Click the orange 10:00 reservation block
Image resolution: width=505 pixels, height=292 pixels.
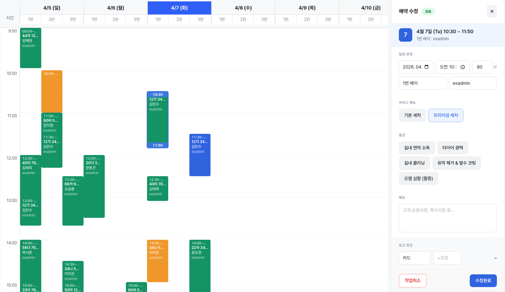[52, 92]
